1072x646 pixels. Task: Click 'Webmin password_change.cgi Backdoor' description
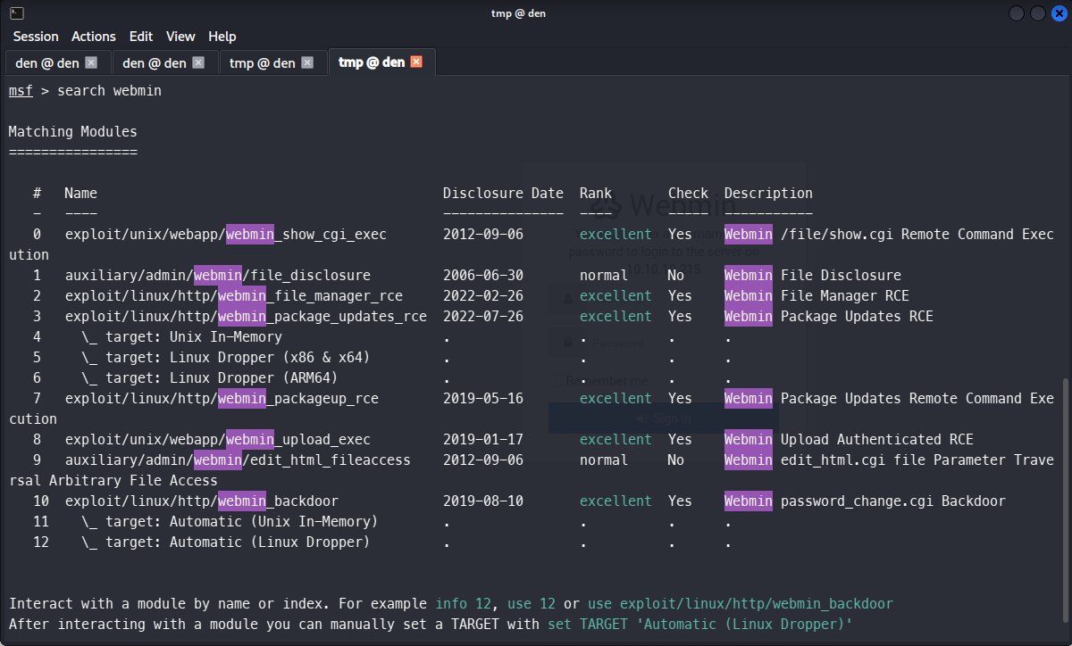866,501
